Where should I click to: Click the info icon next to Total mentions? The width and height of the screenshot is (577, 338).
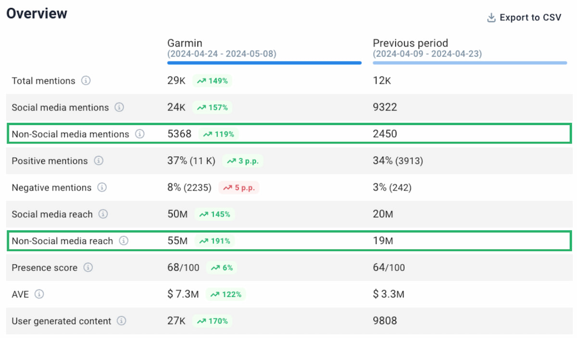point(86,81)
